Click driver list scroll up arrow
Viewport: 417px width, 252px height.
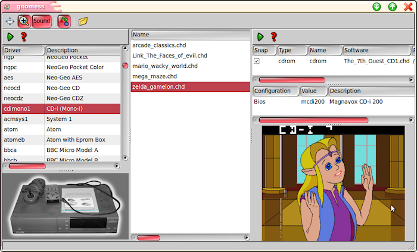coord(125,48)
